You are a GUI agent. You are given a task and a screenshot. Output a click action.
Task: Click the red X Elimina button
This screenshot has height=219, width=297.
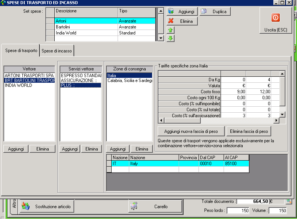(x=182, y=21)
